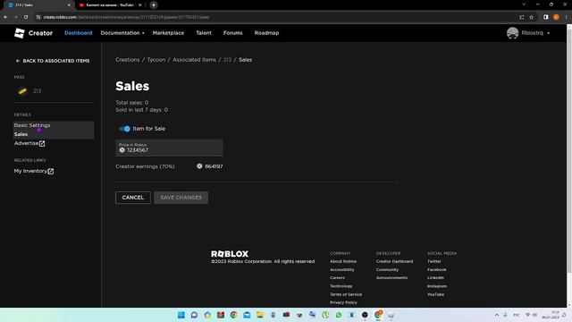This screenshot has width=572, height=322.
Task: Open Privacy Policy footer link
Action: coord(343,302)
